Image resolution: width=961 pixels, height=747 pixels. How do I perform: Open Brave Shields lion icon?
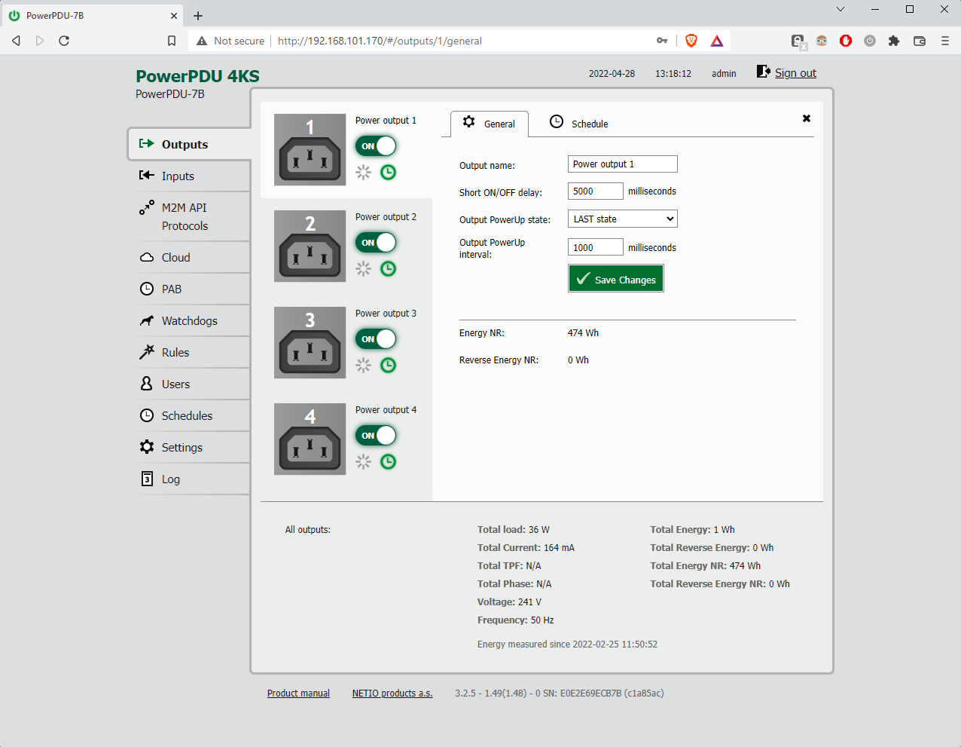click(x=691, y=41)
